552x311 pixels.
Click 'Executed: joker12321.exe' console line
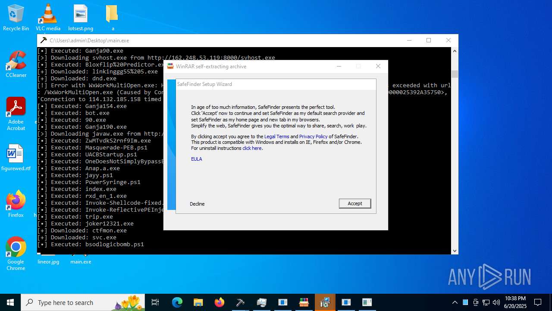(x=85, y=224)
